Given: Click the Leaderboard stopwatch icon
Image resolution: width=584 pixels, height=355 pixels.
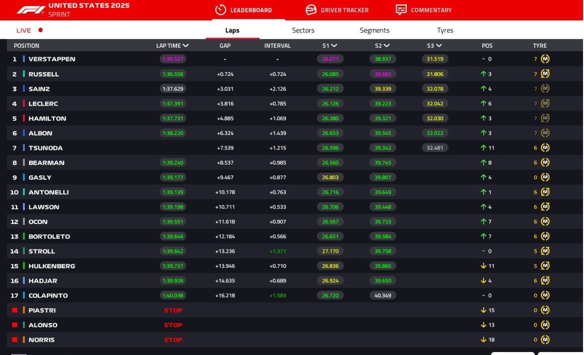Looking at the screenshot, I should [x=220, y=10].
